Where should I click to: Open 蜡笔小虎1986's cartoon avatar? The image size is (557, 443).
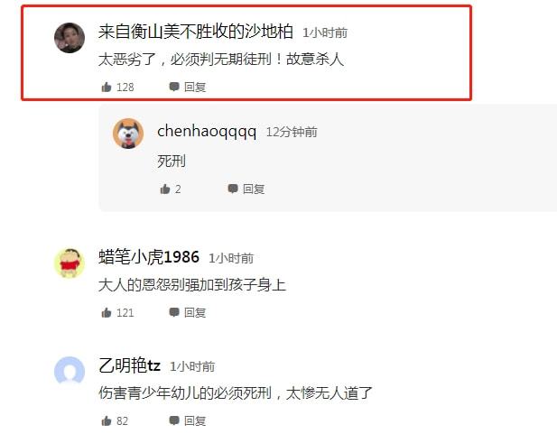[70, 263]
